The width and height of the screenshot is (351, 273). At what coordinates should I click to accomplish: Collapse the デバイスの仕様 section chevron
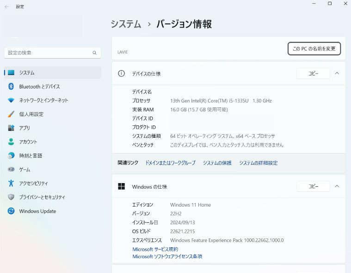(337, 73)
